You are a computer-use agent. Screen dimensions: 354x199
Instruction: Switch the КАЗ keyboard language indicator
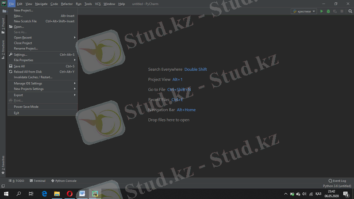tap(318, 194)
